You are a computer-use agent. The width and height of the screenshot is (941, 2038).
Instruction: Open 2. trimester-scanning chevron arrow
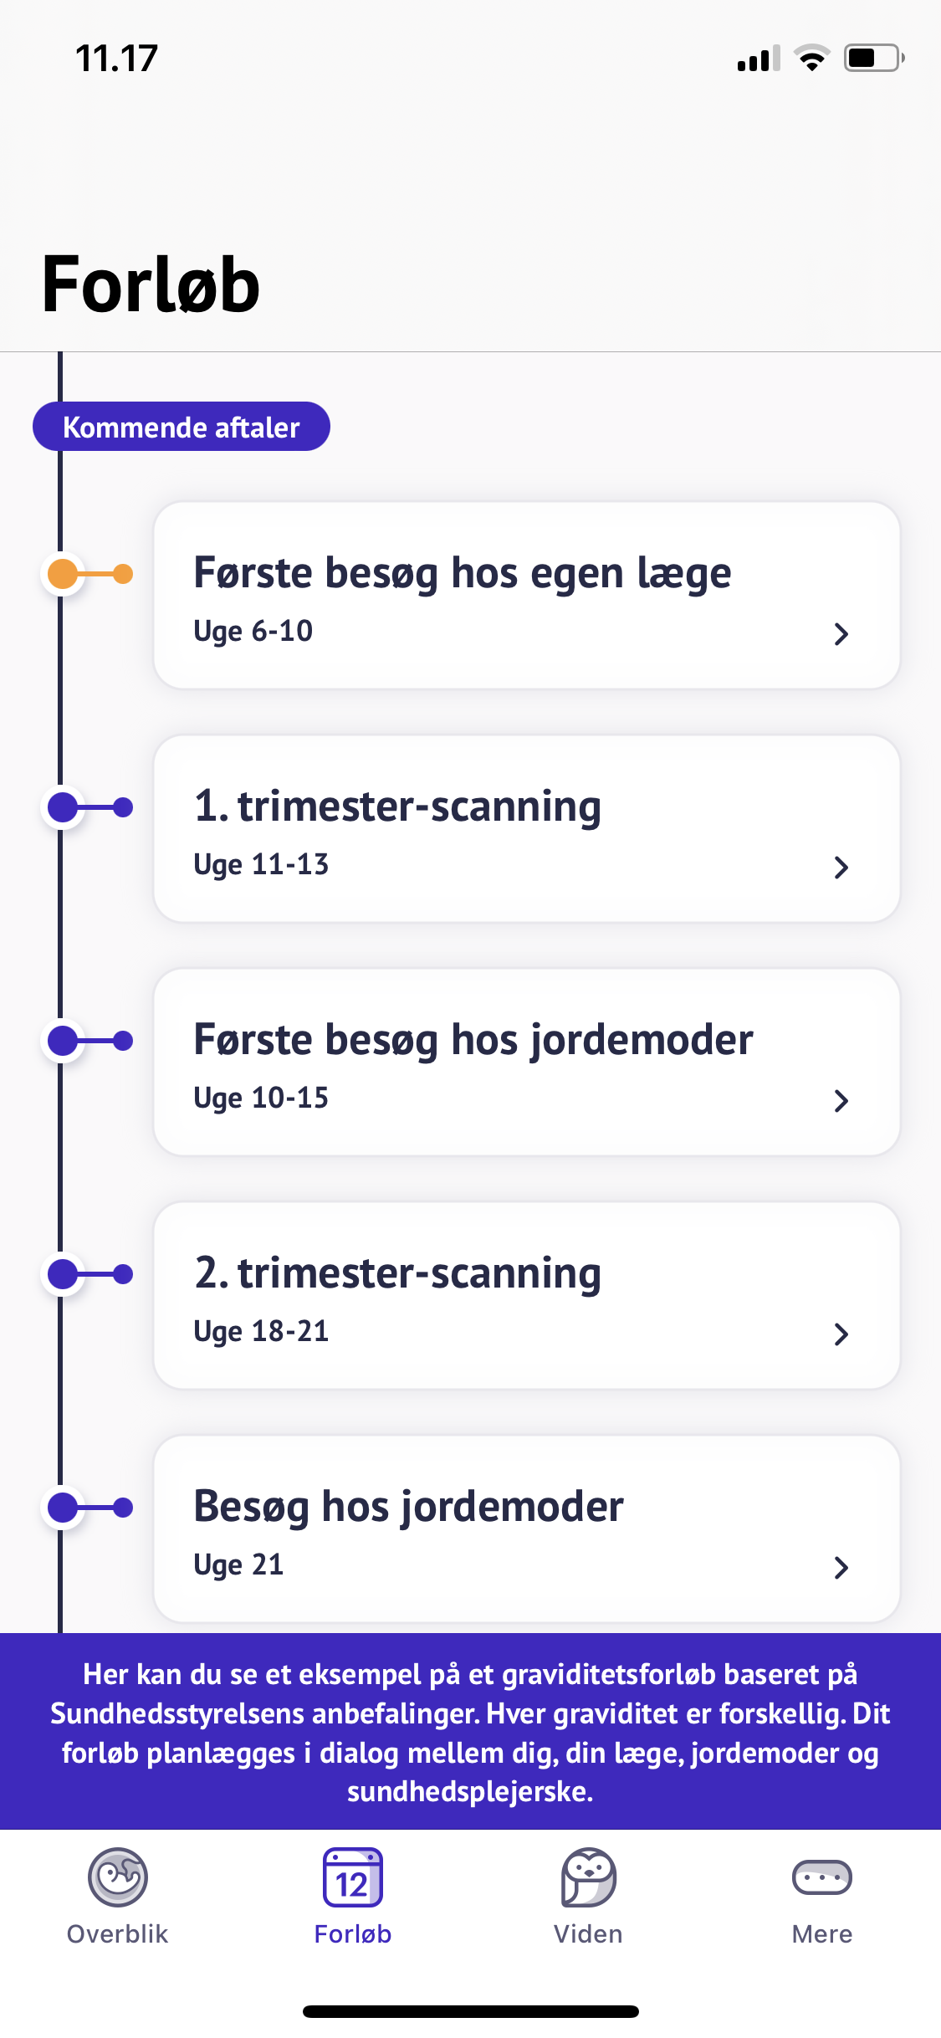(x=841, y=1334)
